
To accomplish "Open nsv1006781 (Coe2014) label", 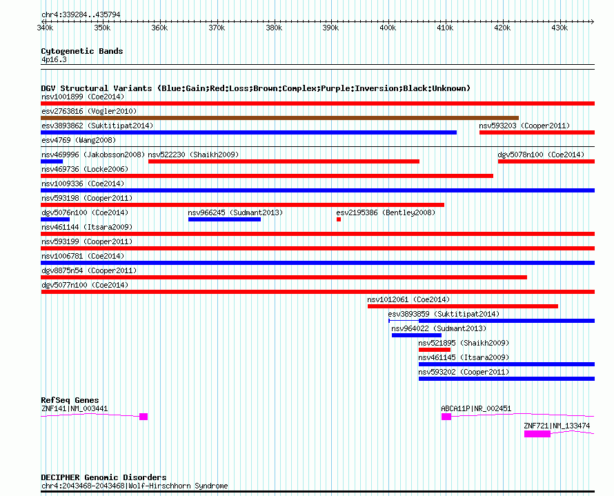I will click(83, 256).
